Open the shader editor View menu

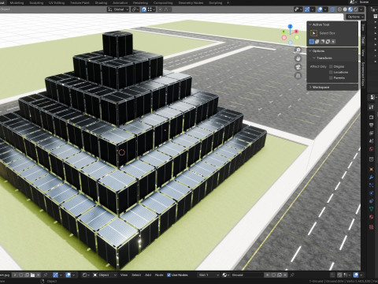[x=124, y=275]
